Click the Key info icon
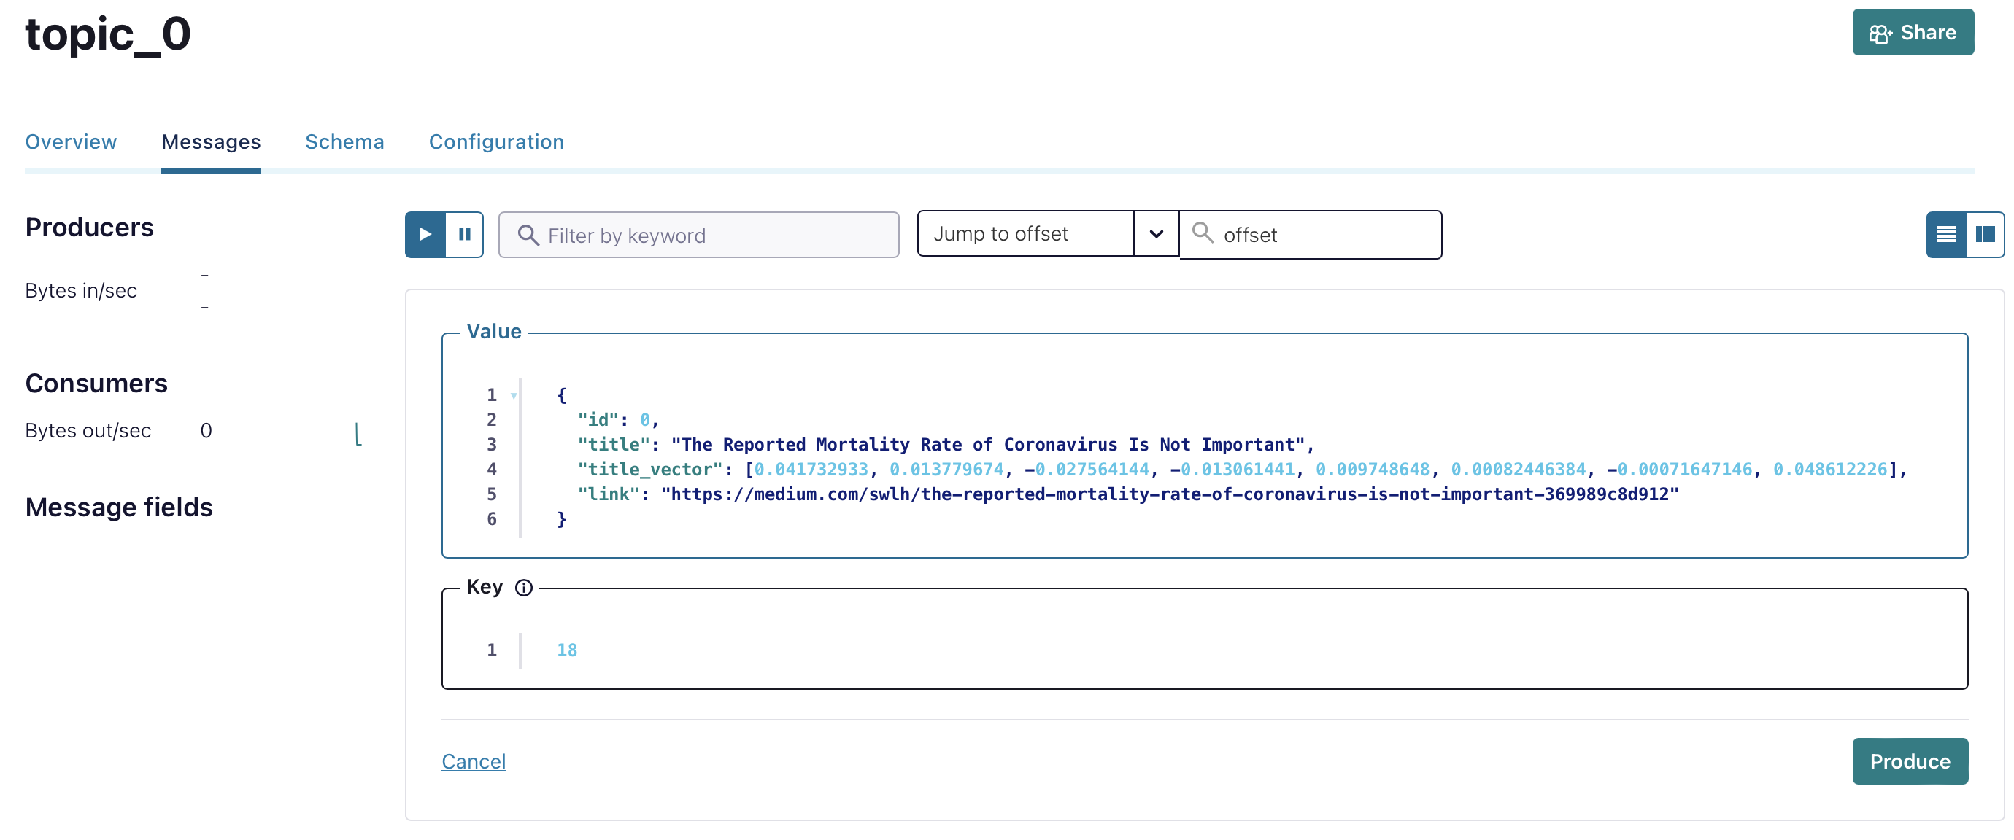The height and width of the screenshot is (840, 2014). 524,588
